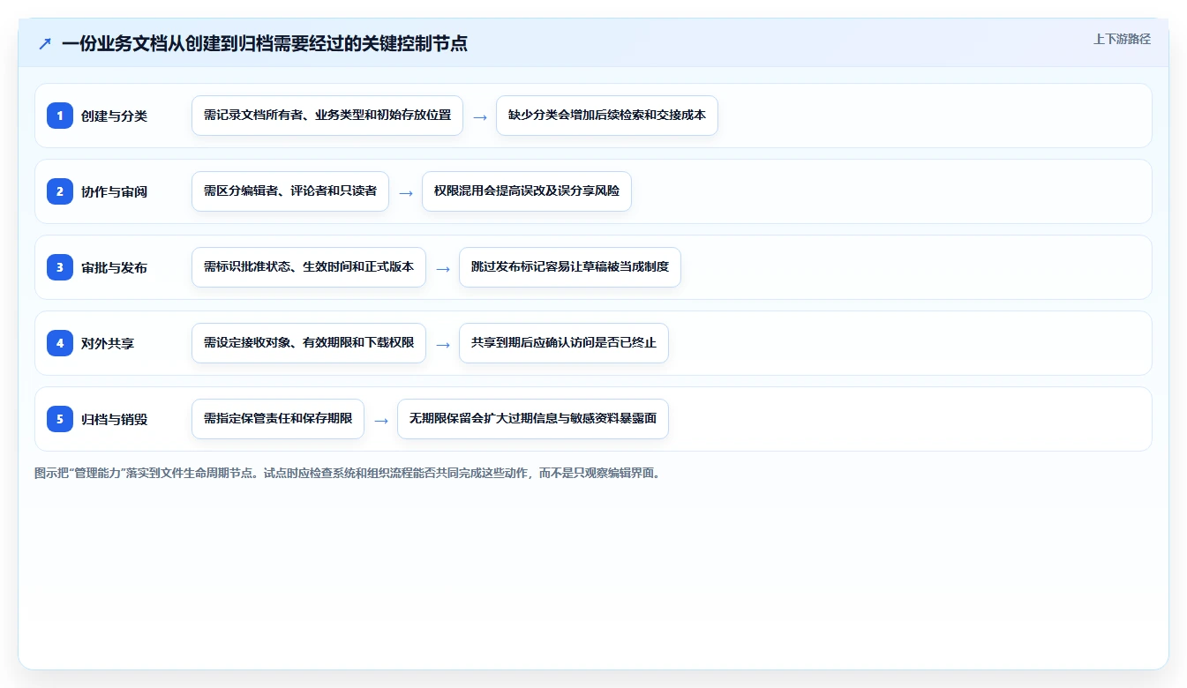Screen dimensions: 1187x688
Task: Click the step number 3 badge
Action: click(60, 267)
